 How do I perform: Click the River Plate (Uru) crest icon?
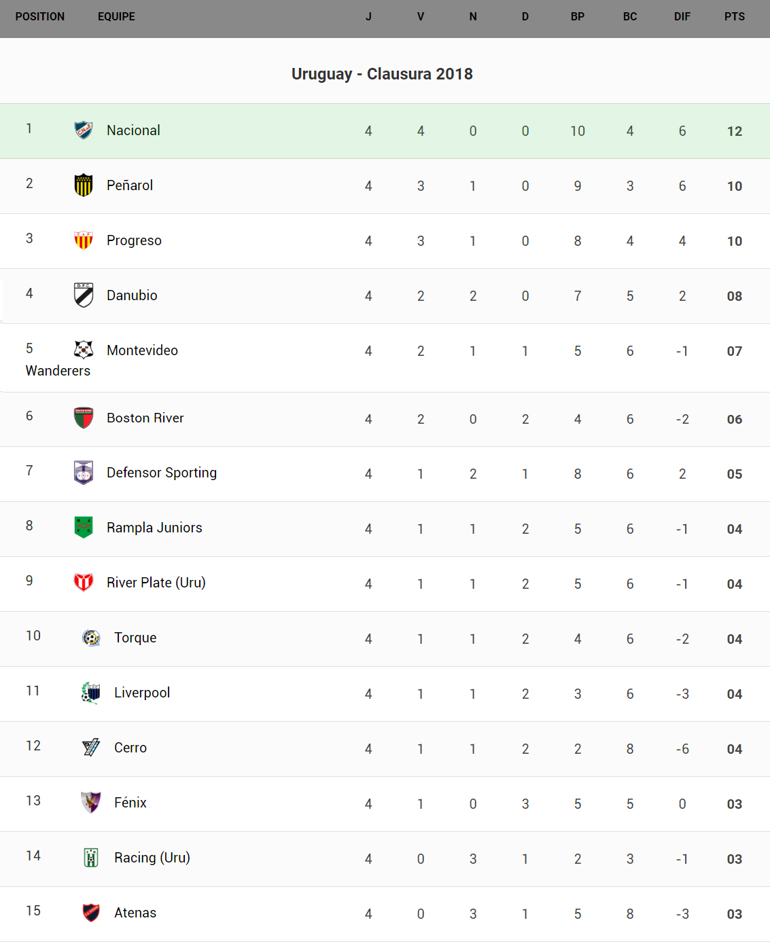pos(84,582)
